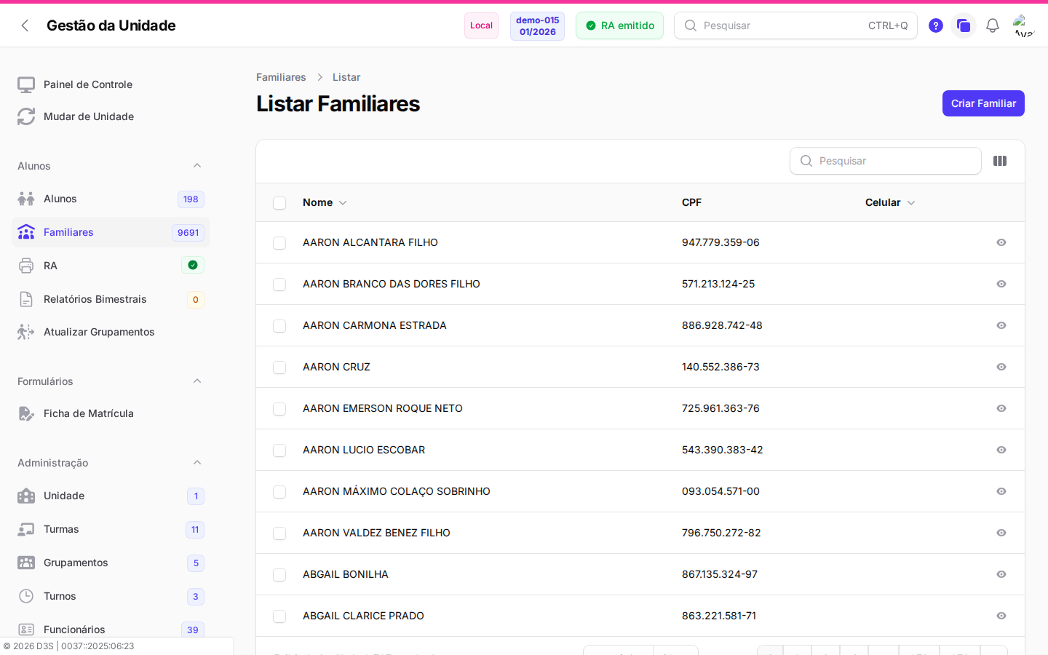
Task: Click the Grupamentos group icon
Action: (x=26, y=563)
